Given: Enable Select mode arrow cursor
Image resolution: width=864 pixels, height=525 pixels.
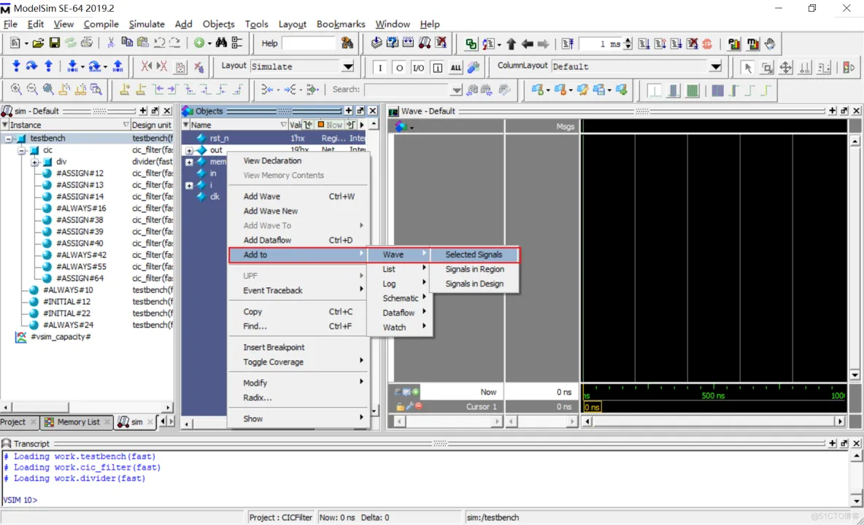Looking at the screenshot, I should click(747, 67).
